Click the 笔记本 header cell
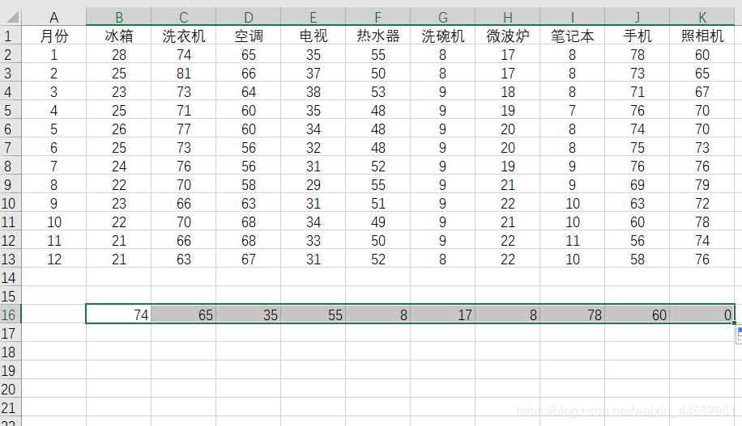742x426 pixels. tap(573, 36)
